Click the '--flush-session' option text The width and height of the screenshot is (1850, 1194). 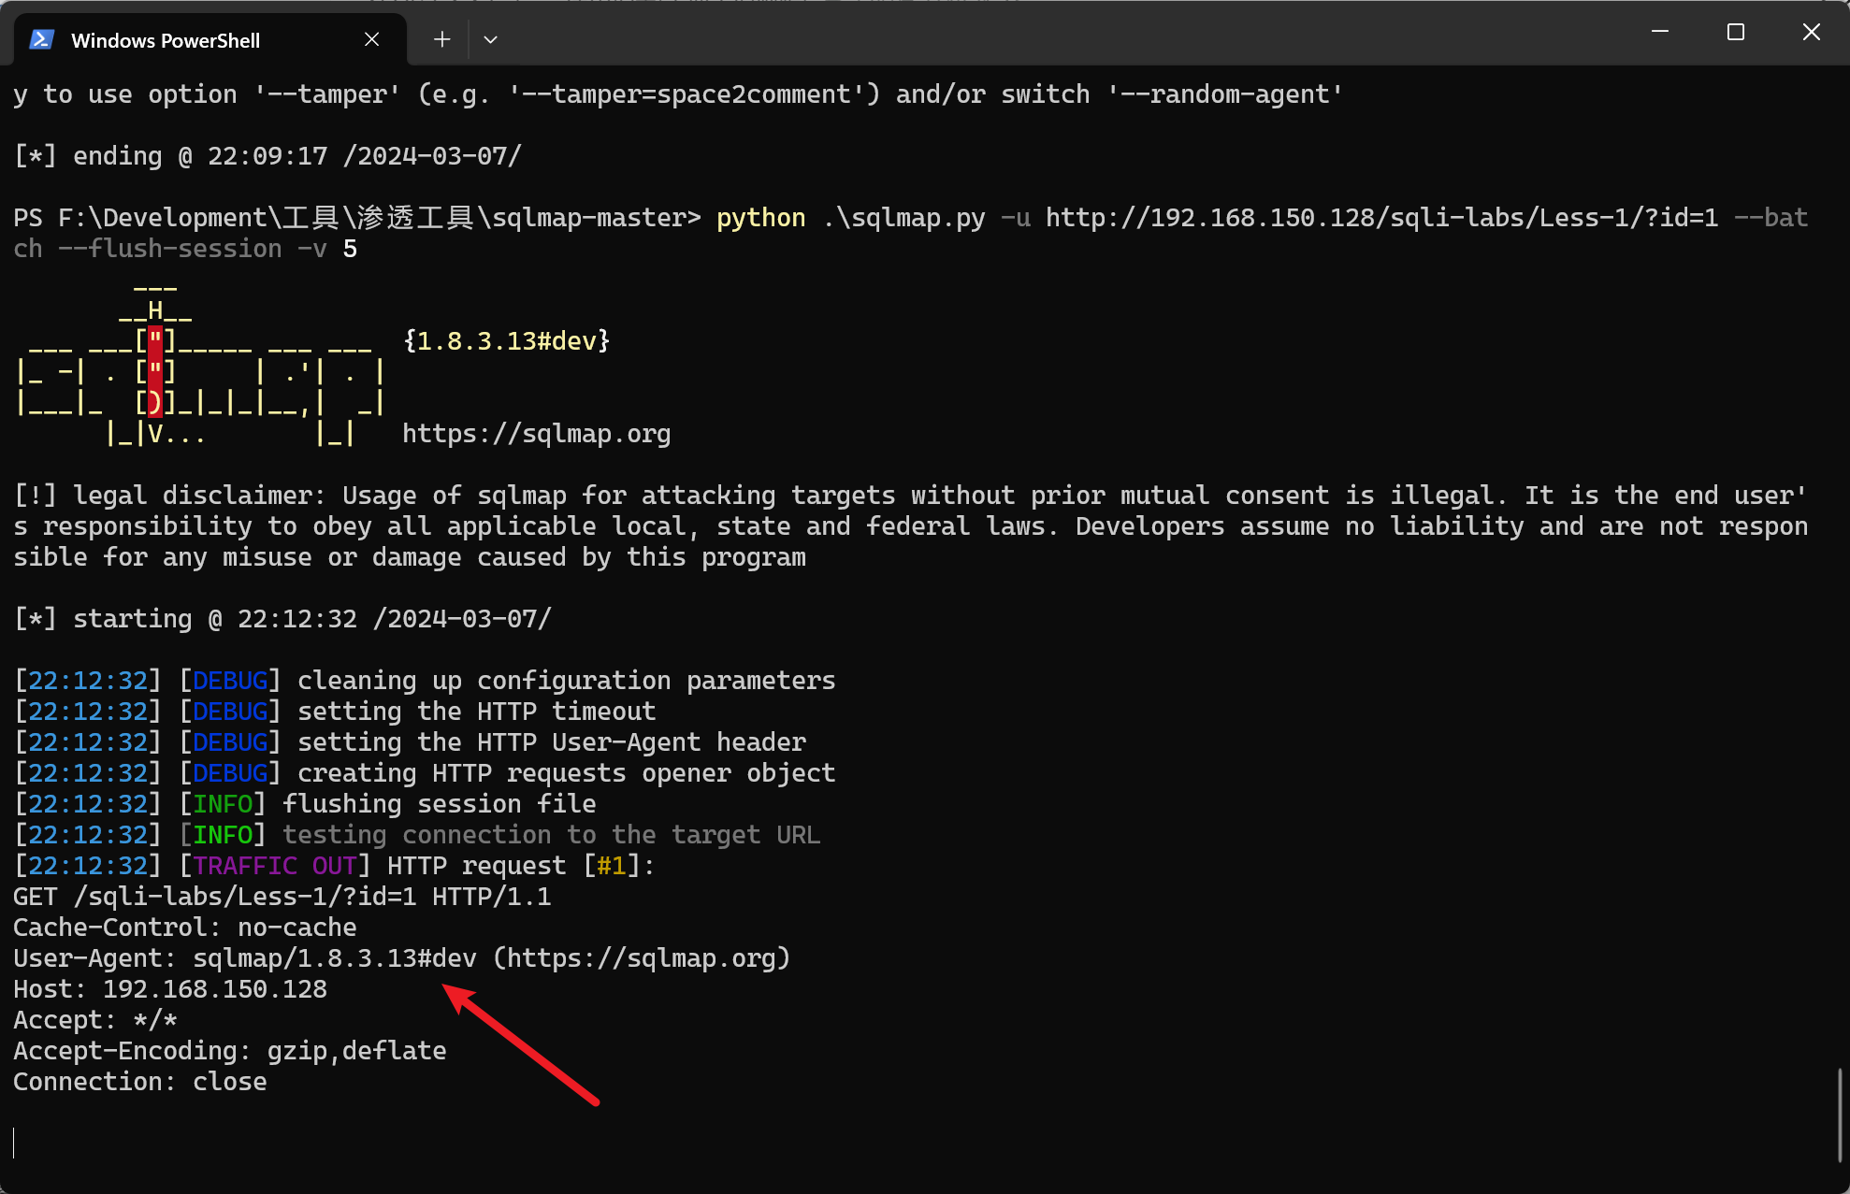[x=169, y=249]
